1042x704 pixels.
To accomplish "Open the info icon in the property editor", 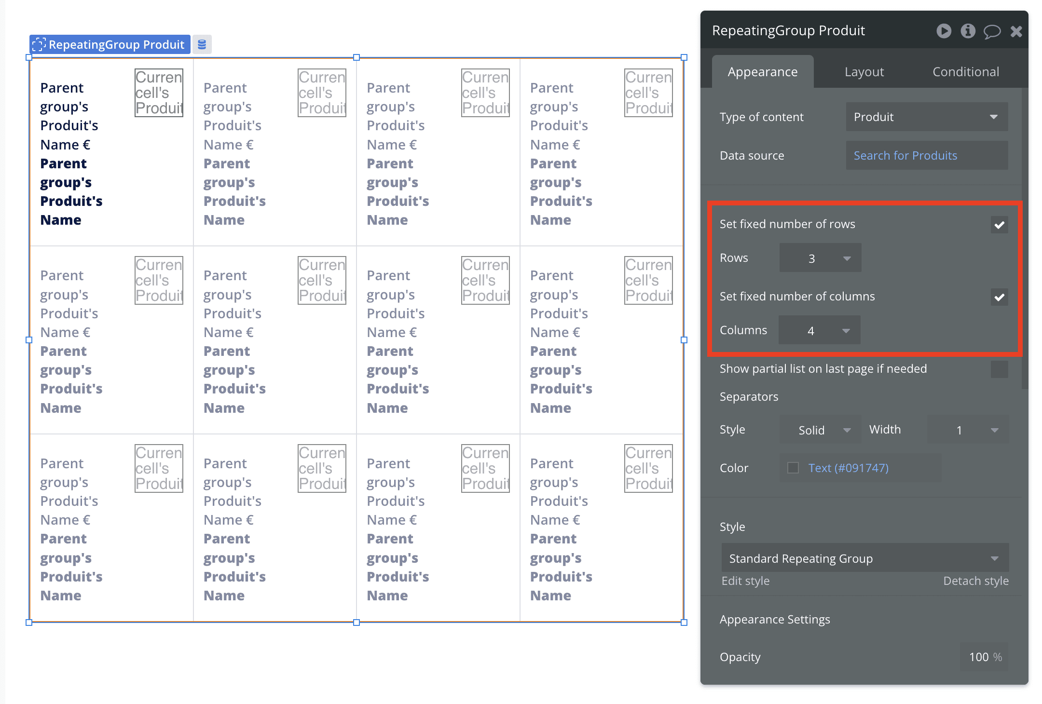I will click(x=968, y=31).
